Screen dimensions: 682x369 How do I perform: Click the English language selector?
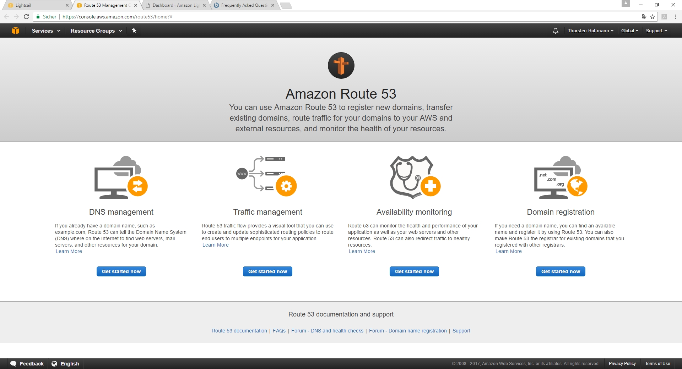coord(66,364)
